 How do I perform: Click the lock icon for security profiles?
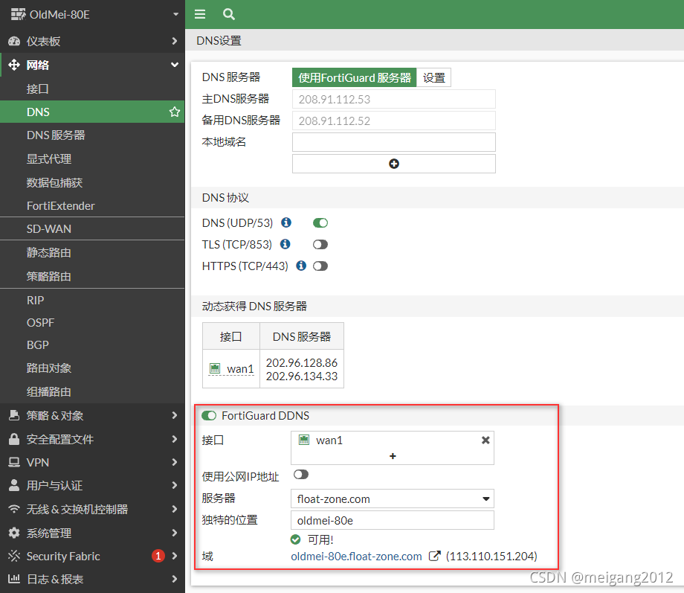[14, 439]
